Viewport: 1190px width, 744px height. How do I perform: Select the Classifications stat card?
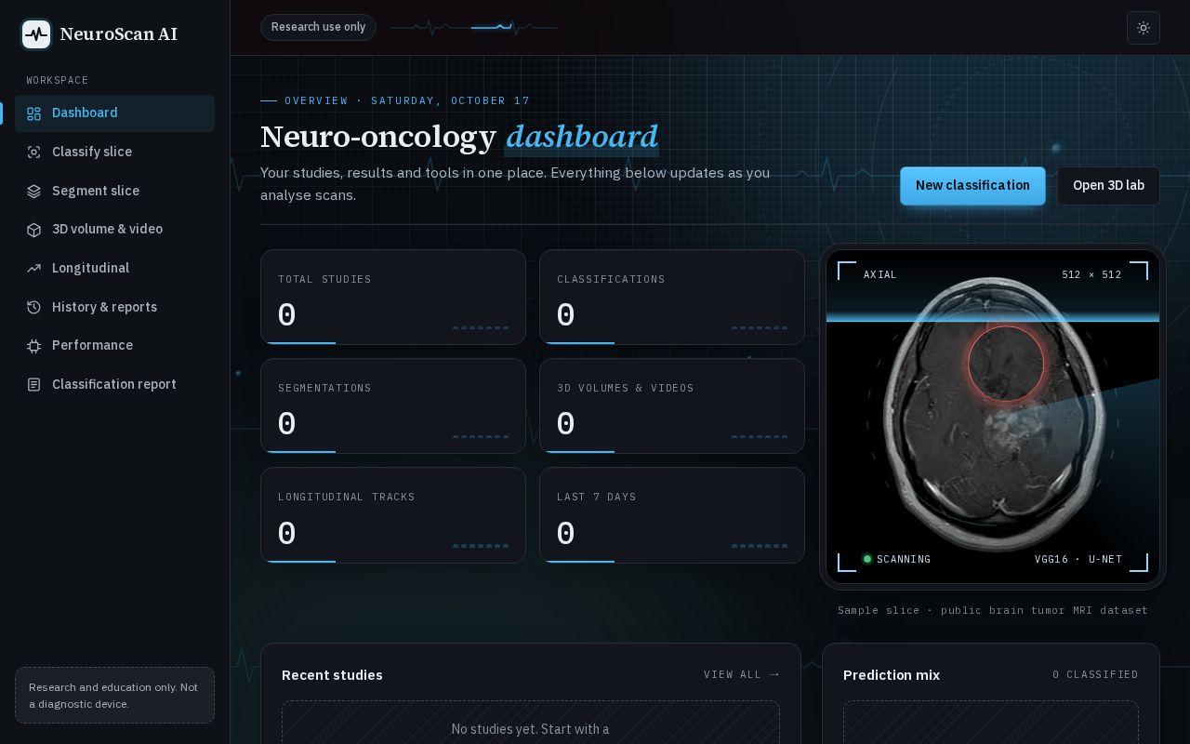pos(672,298)
